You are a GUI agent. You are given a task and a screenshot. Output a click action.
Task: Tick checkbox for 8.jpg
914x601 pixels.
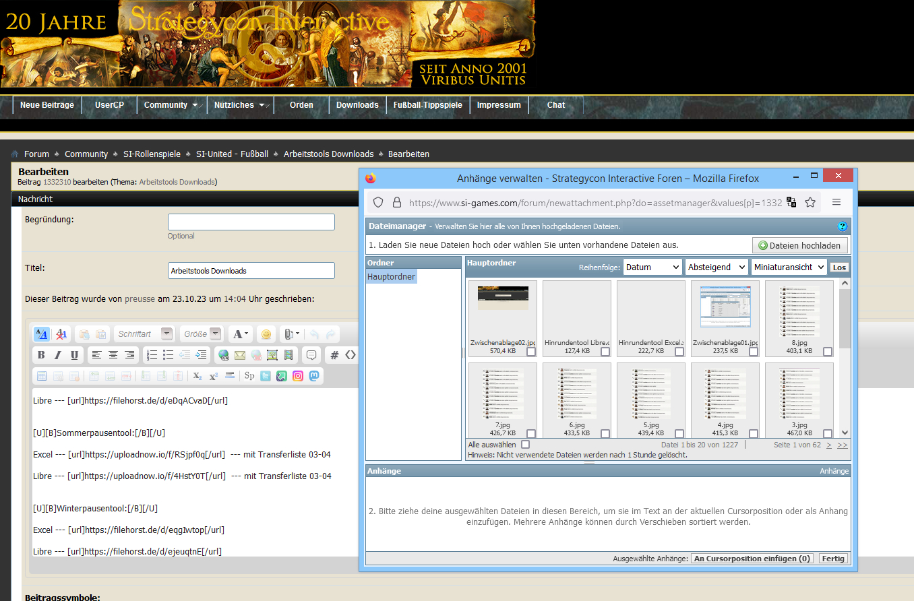[x=828, y=352]
